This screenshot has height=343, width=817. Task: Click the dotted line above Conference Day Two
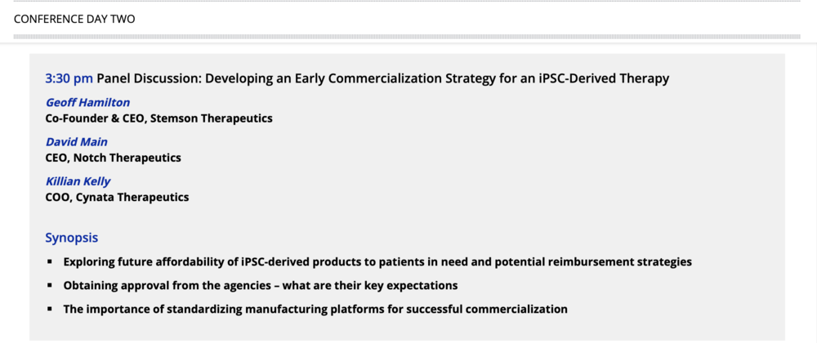[408, 2]
